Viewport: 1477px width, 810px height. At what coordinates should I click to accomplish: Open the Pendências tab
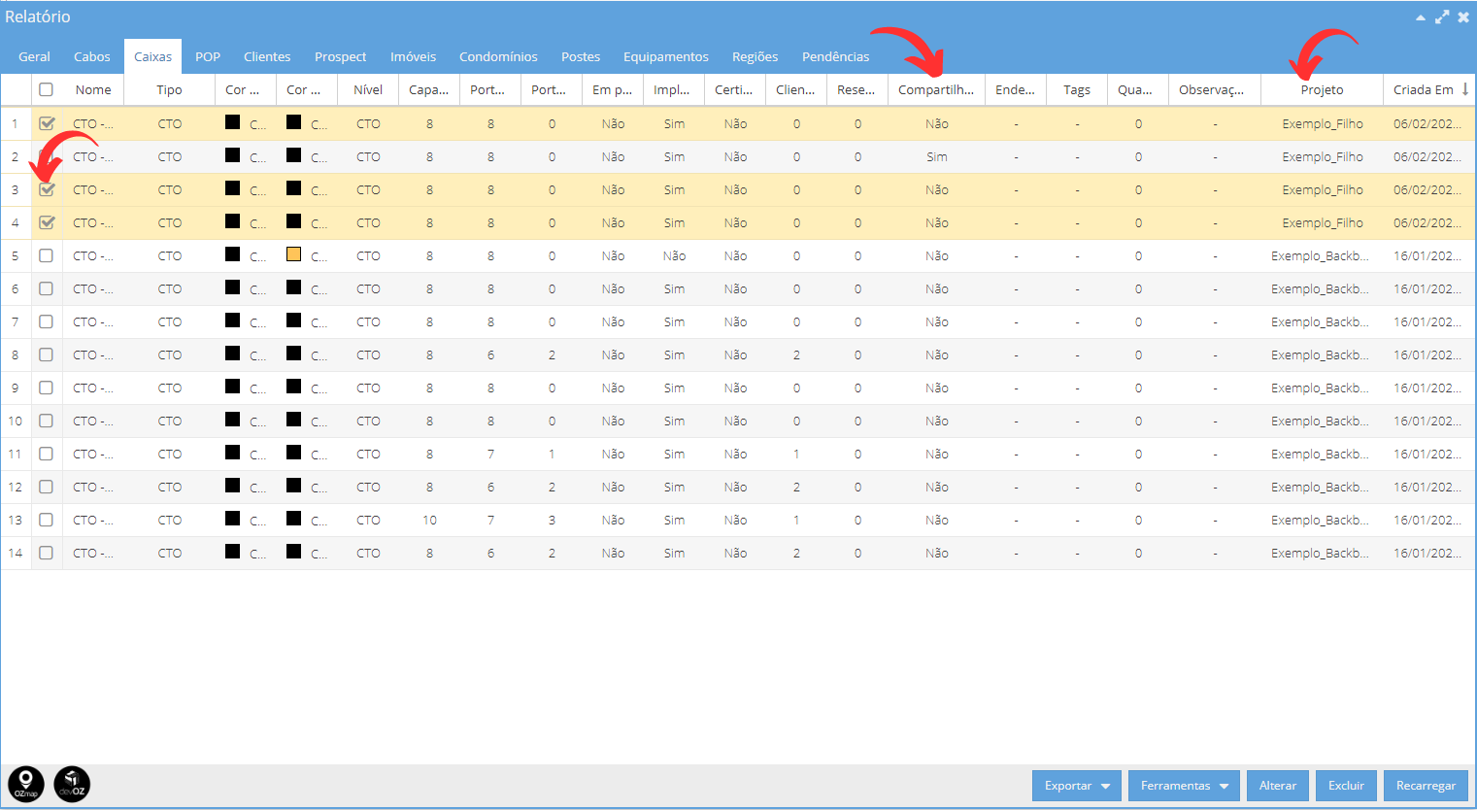coord(836,56)
